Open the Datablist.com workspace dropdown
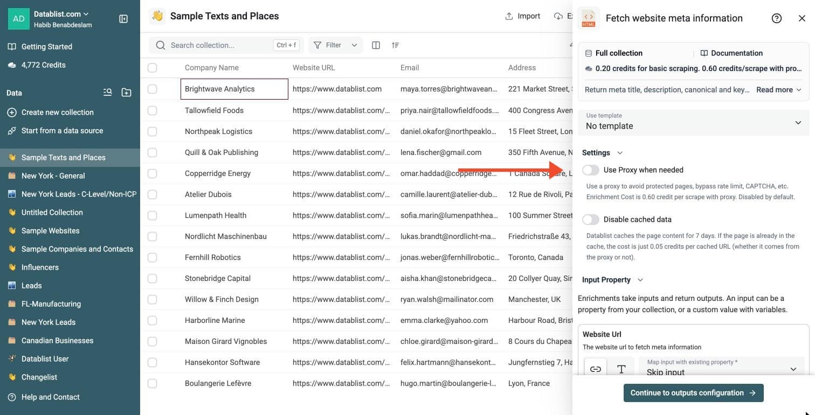 (x=61, y=14)
